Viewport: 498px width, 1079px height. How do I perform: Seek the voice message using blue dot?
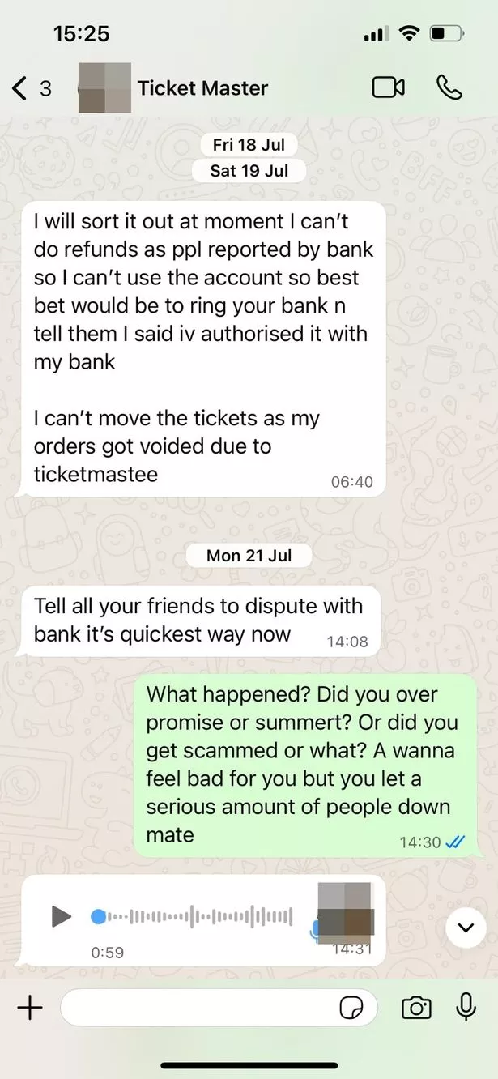(x=98, y=916)
